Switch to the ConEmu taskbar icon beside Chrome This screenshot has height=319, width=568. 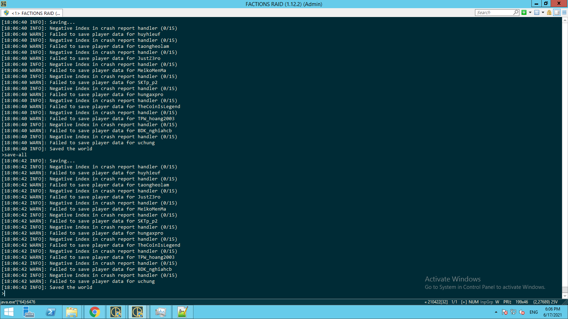(x=116, y=312)
